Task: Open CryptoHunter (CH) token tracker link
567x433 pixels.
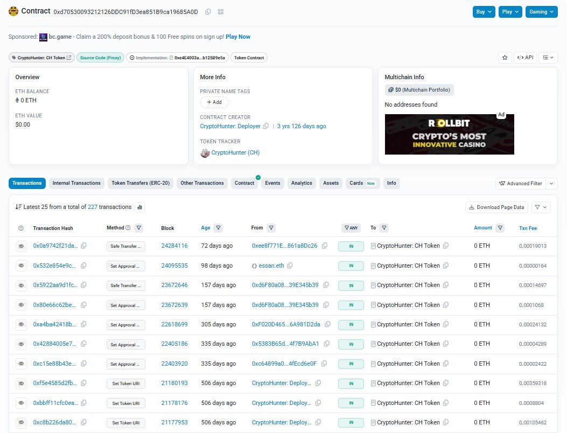Action: click(235, 152)
